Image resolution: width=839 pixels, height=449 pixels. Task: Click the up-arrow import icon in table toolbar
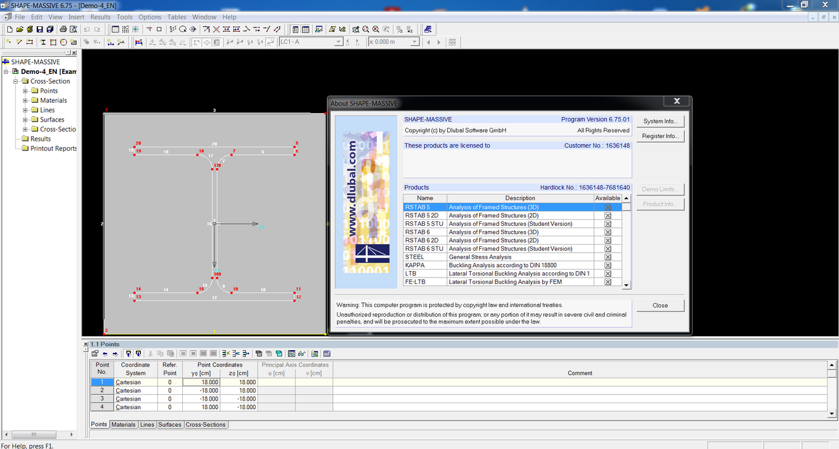point(128,353)
